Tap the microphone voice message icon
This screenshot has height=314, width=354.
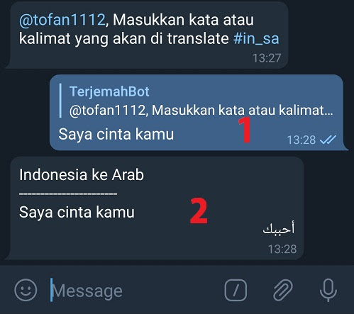pyautogui.click(x=328, y=290)
